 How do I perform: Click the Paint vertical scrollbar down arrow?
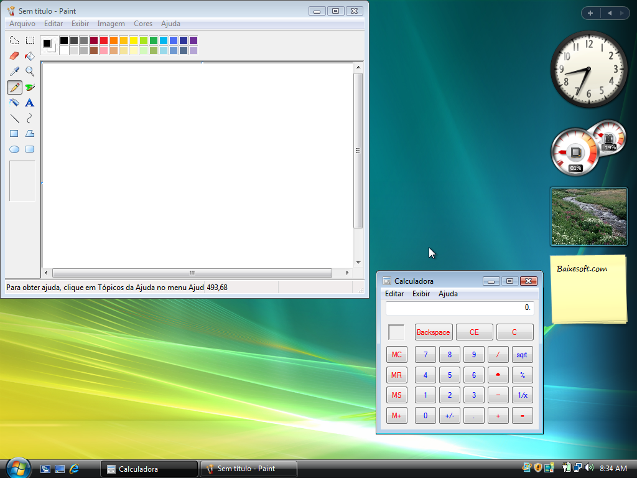click(x=358, y=263)
